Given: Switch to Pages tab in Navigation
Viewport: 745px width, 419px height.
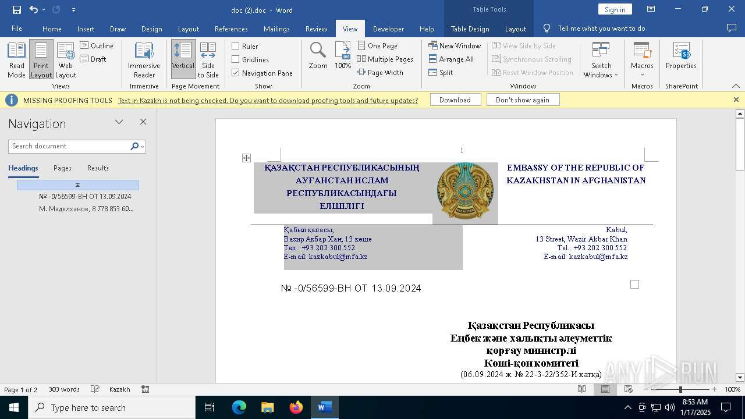Looking at the screenshot, I should (62, 168).
